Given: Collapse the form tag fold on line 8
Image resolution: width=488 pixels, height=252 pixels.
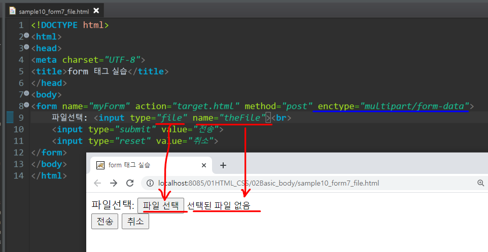Looking at the screenshot, I should [26, 104].
